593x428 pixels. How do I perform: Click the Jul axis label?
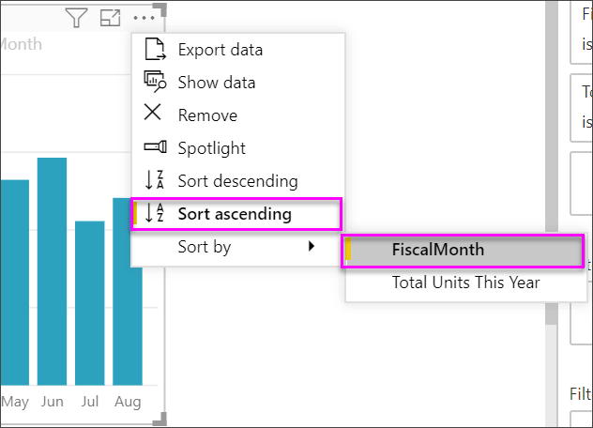(90, 402)
